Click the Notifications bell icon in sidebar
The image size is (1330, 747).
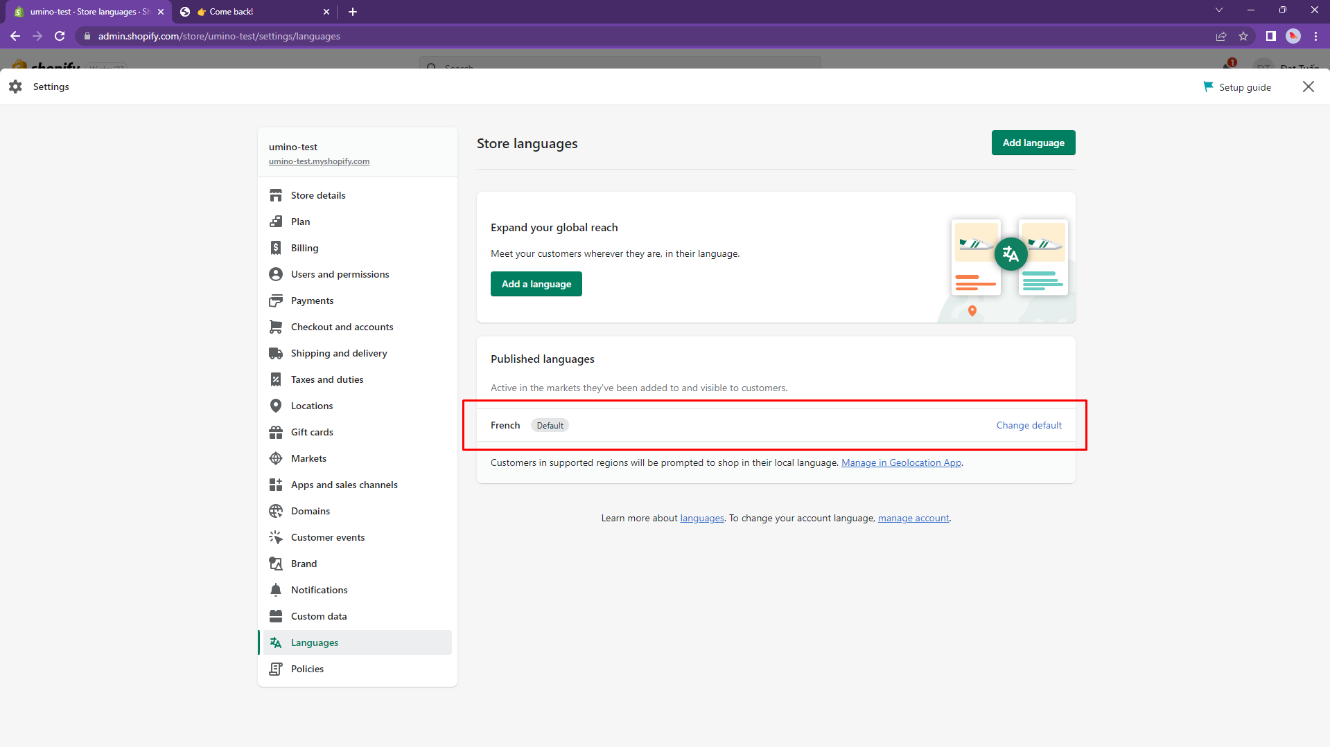pyautogui.click(x=276, y=590)
